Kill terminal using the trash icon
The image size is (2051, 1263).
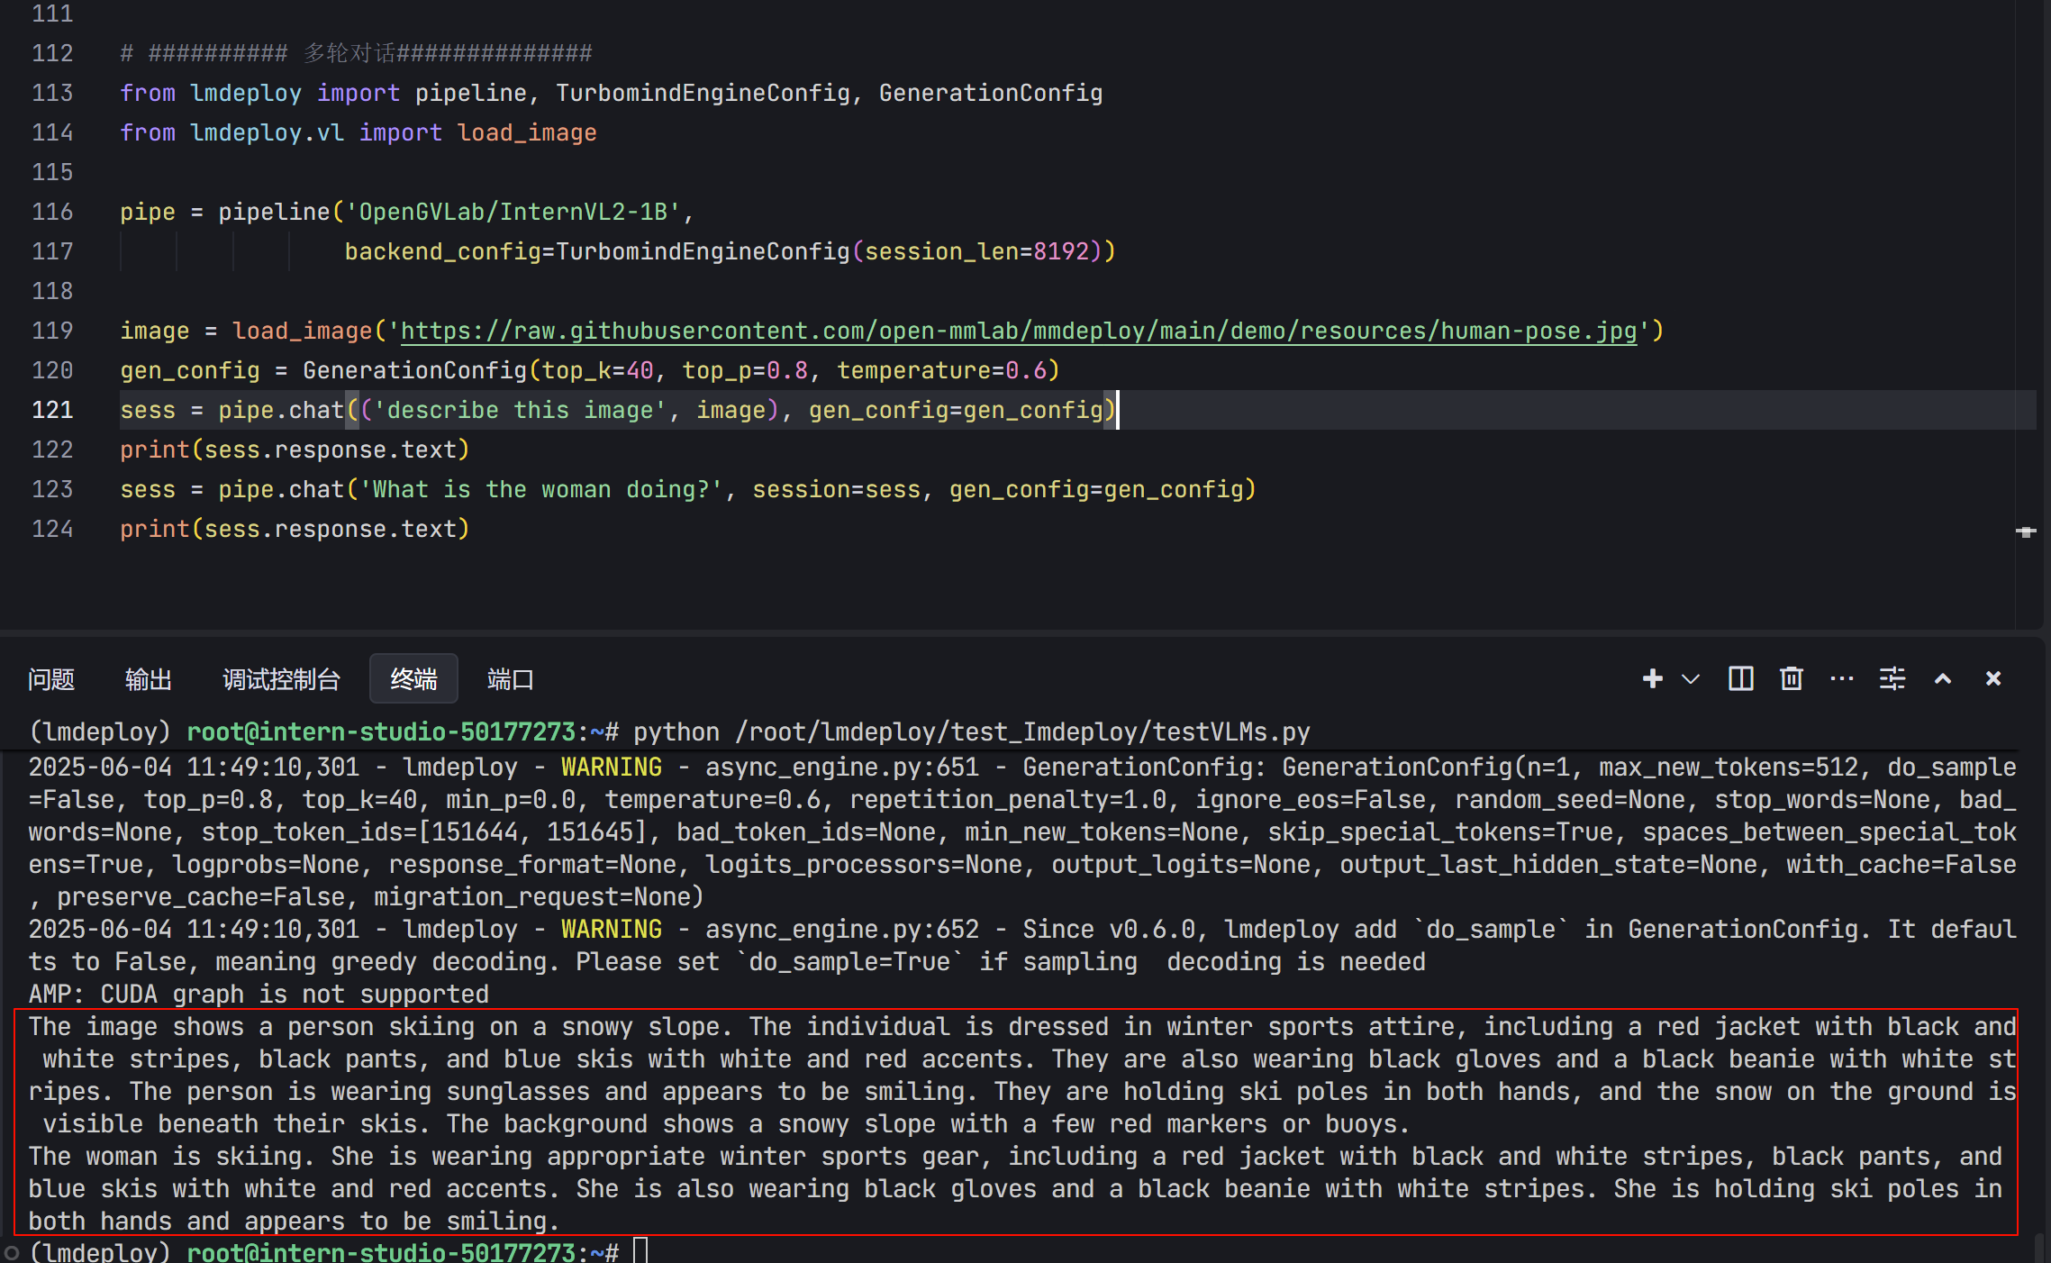[1791, 678]
